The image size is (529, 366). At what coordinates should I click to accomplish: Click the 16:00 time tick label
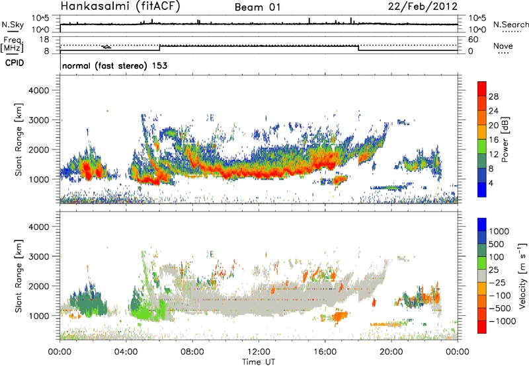pos(325,352)
